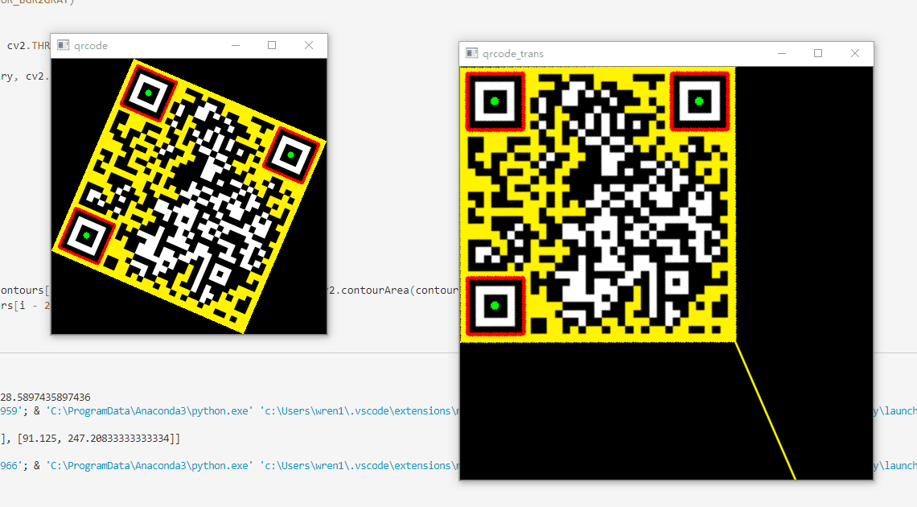Click the green dot in the top-left finder of qrcode_trans
The image size is (917, 507).
[495, 101]
